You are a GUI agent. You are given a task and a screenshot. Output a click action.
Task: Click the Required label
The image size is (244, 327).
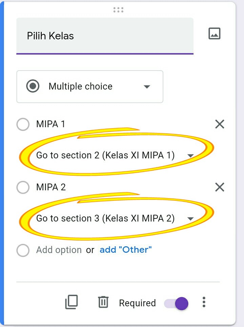pos(137,303)
